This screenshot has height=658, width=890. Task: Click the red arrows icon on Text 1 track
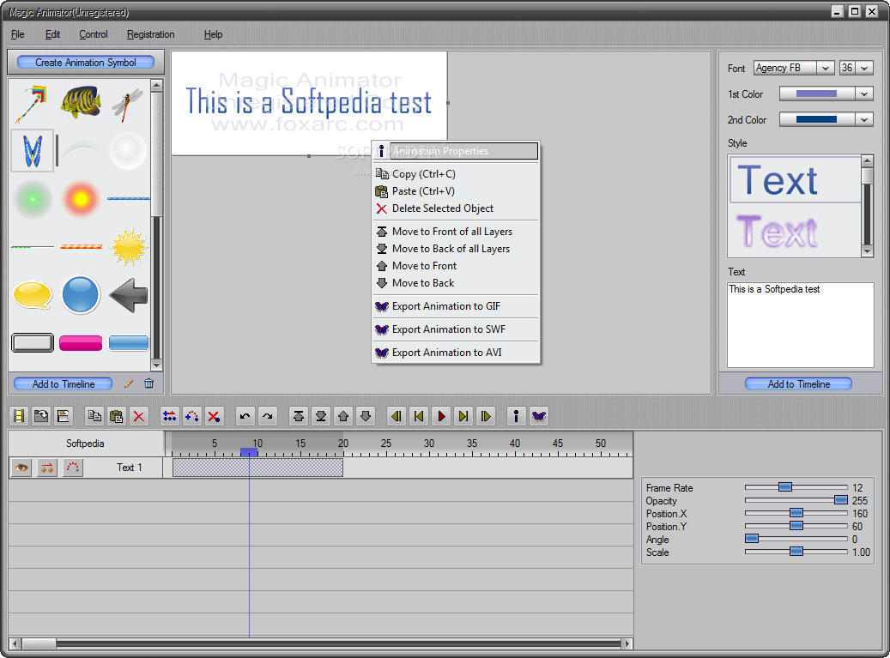47,468
